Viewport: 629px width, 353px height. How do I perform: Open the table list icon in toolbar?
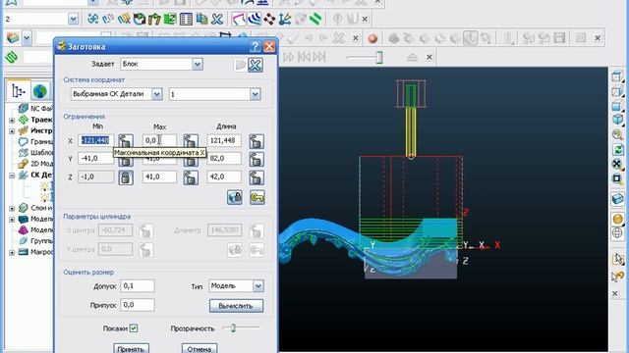click(186, 19)
